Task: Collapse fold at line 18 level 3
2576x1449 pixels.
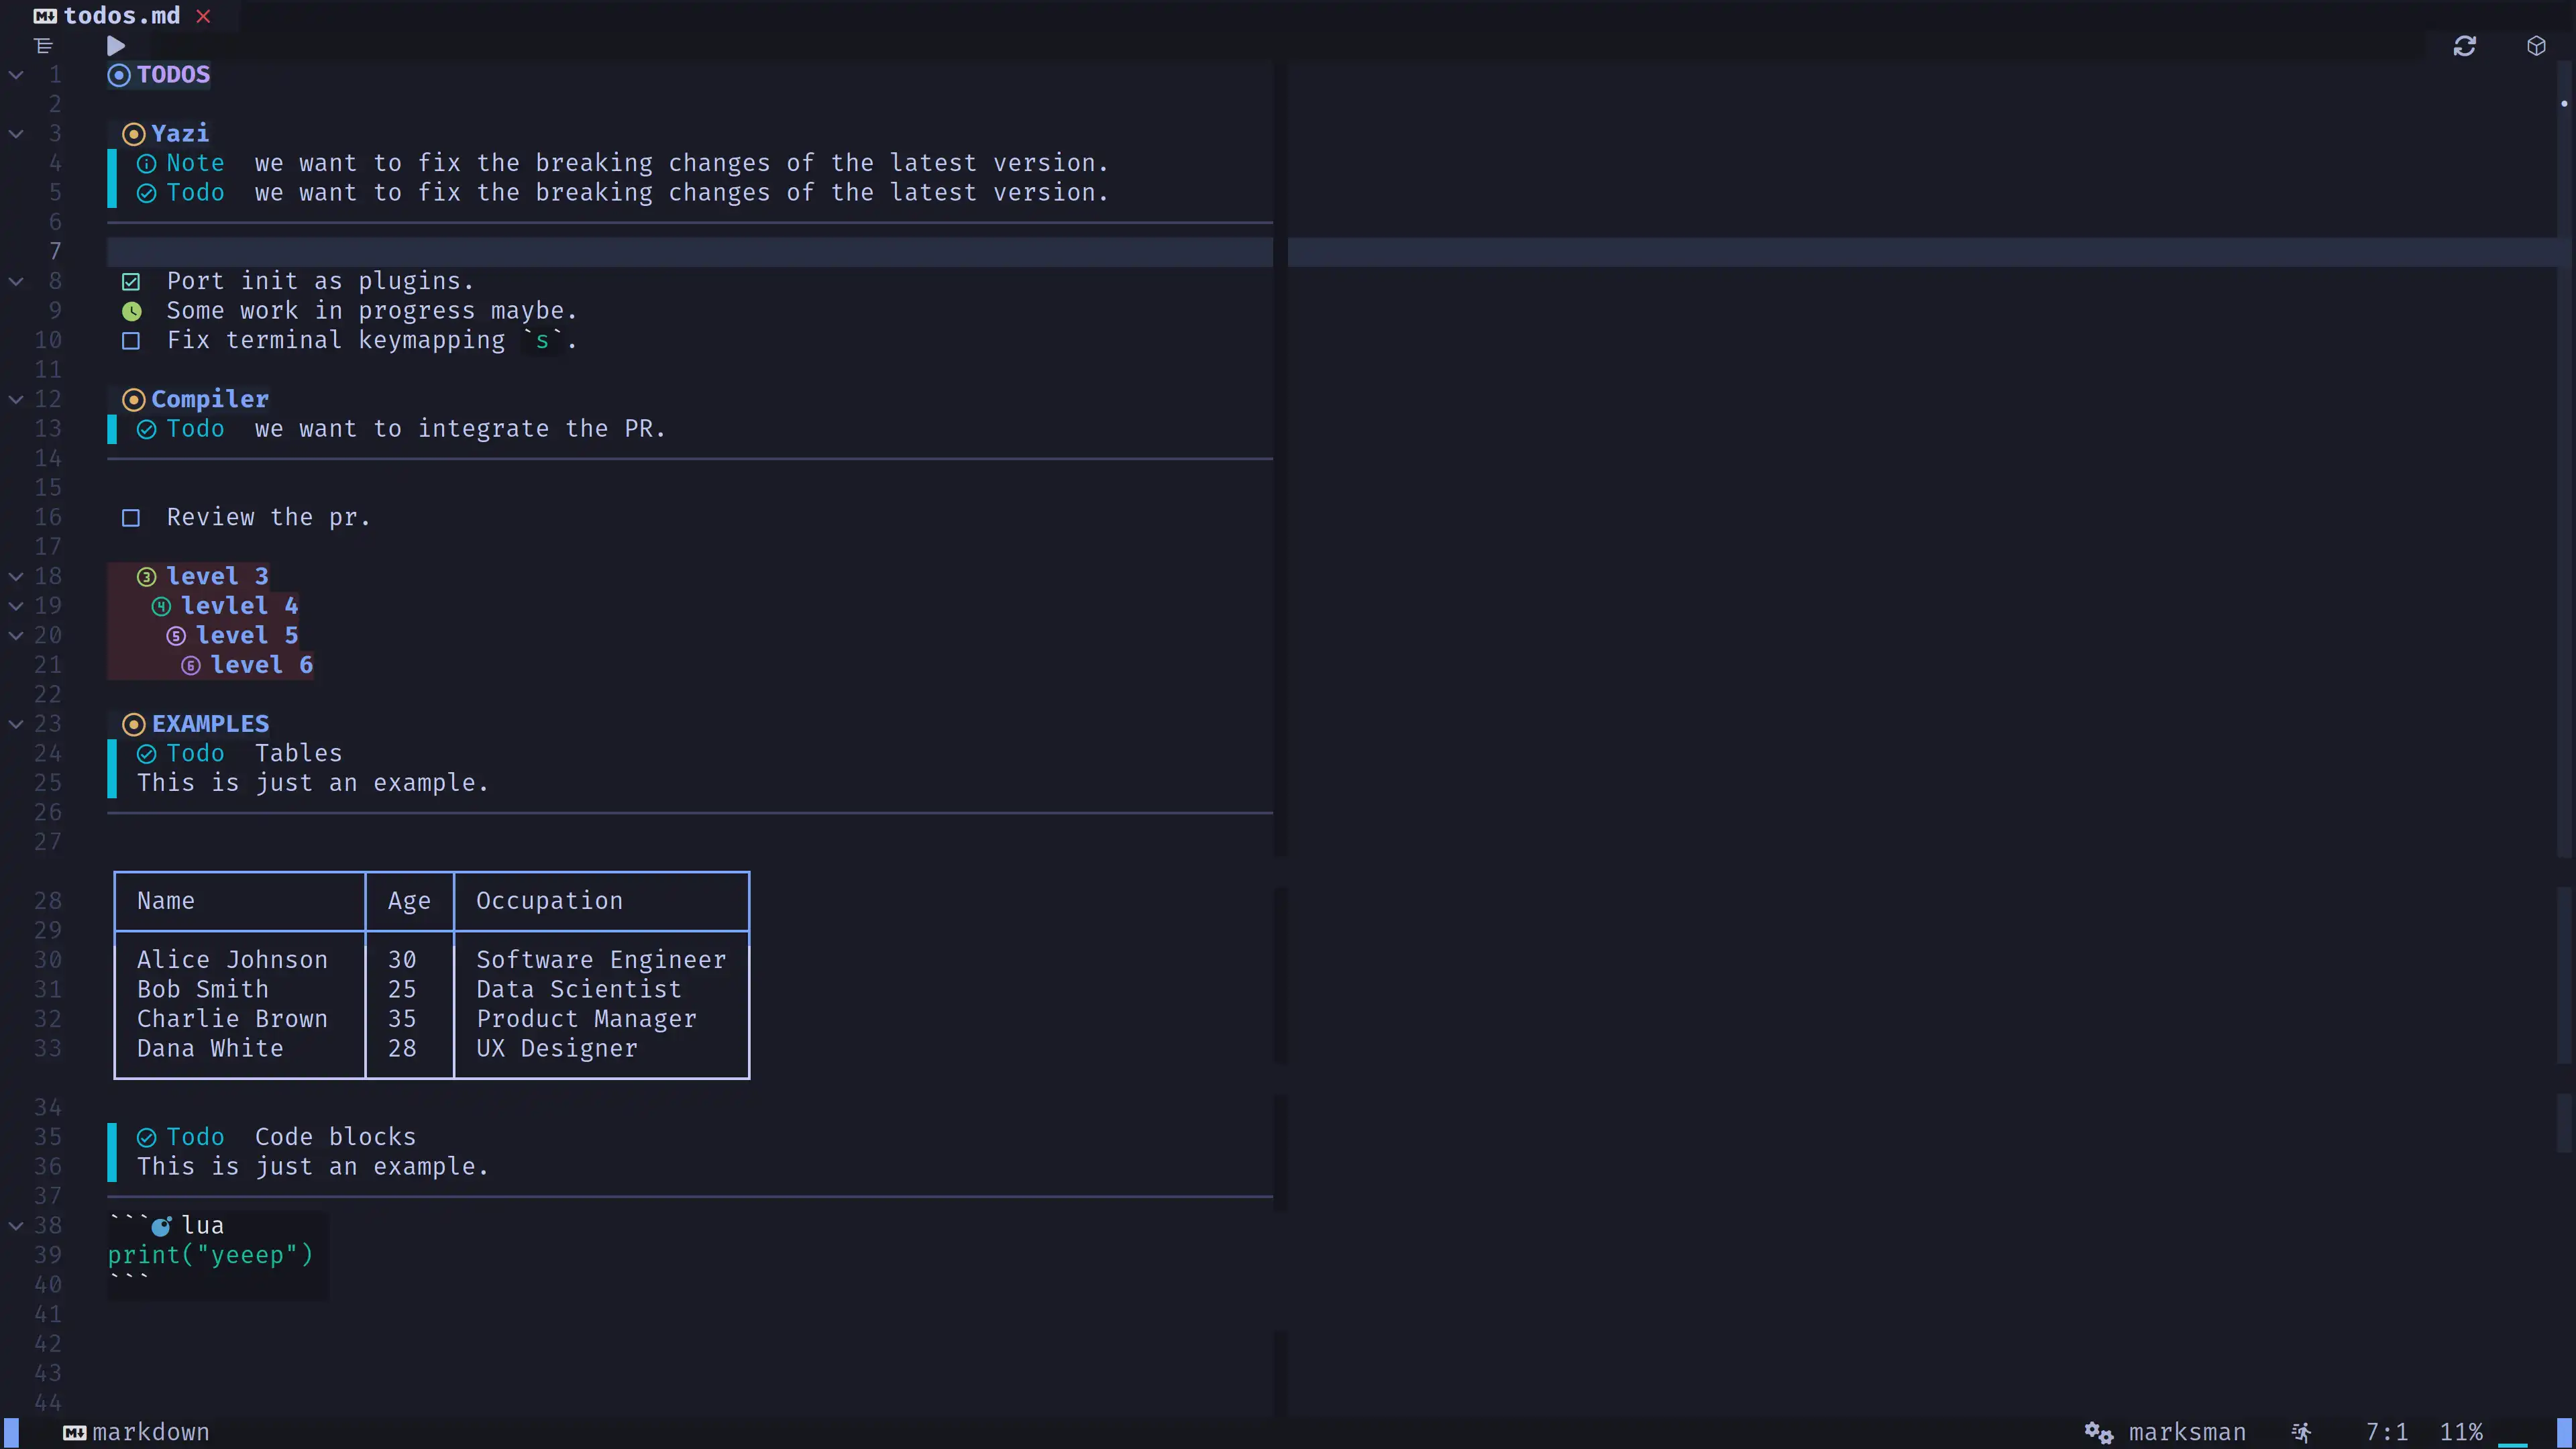Action: pos(16,577)
